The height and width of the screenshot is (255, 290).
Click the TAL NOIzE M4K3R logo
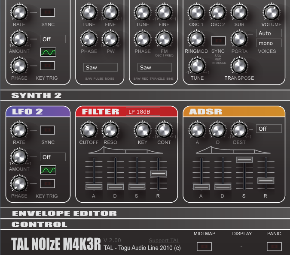(56, 244)
